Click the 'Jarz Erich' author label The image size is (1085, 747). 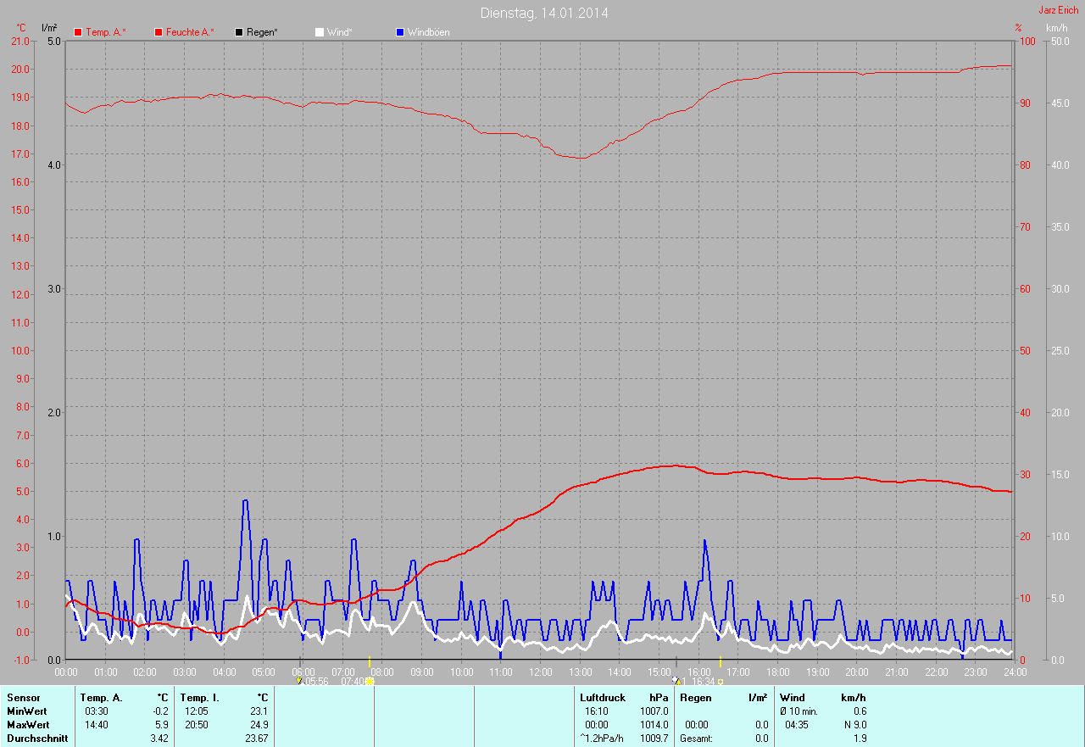click(x=1059, y=10)
